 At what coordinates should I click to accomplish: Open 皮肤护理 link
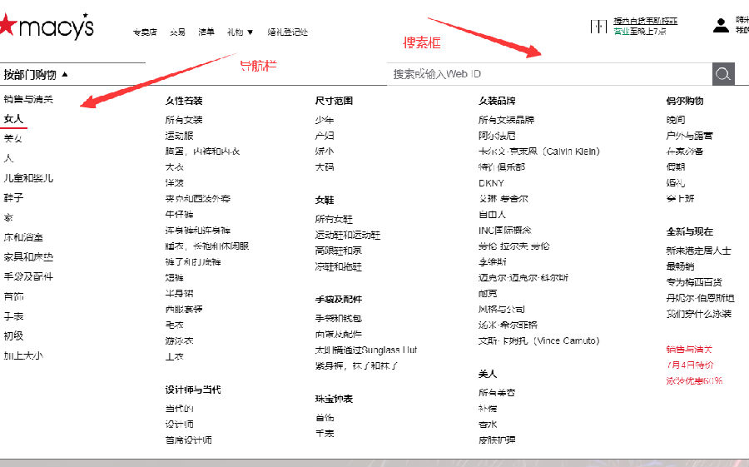click(x=497, y=440)
